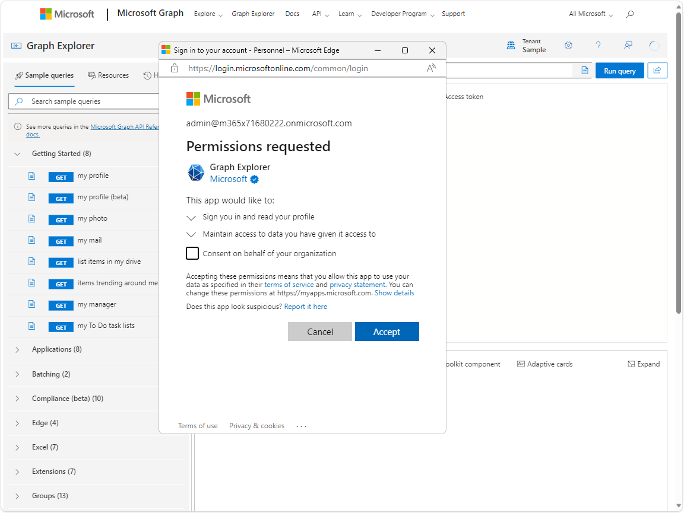
Task: Click the verified publisher badge beside Microsoft
Action: point(255,179)
